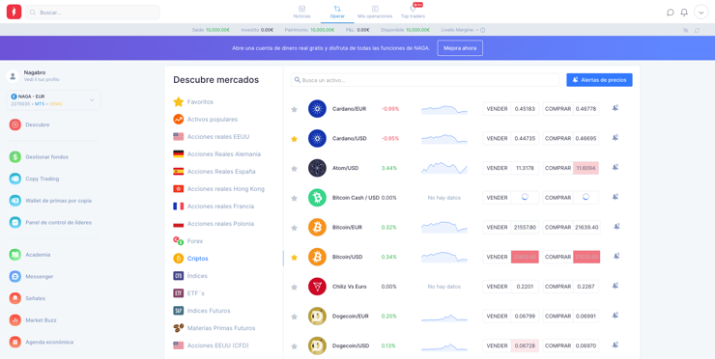Select Materias Primas Futuros category
715x359 pixels.
tap(214, 328)
